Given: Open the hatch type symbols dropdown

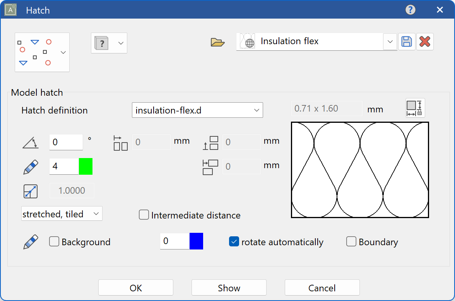Looking at the screenshot, I should point(42,52).
